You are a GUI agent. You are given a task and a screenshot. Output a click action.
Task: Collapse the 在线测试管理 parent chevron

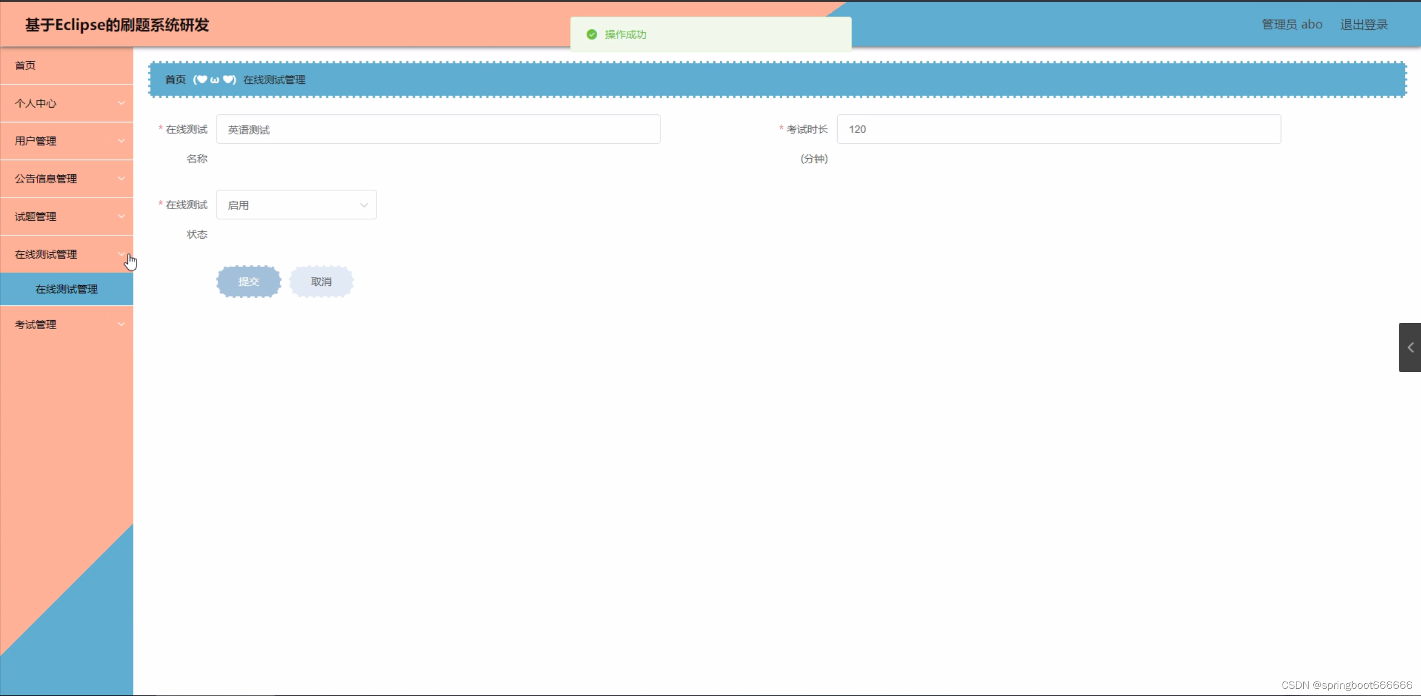[x=121, y=254]
